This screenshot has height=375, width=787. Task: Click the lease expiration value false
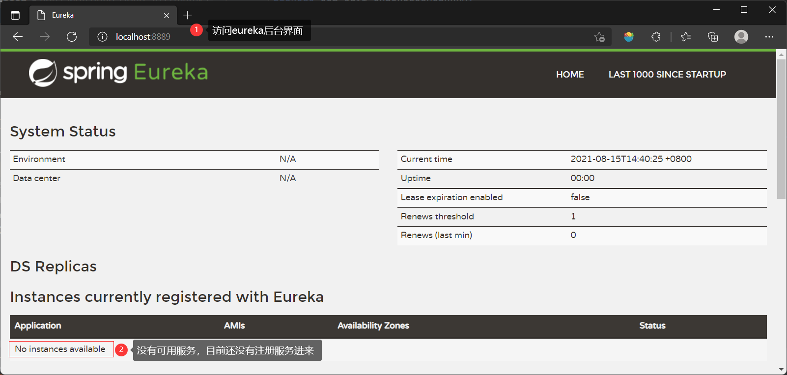580,197
